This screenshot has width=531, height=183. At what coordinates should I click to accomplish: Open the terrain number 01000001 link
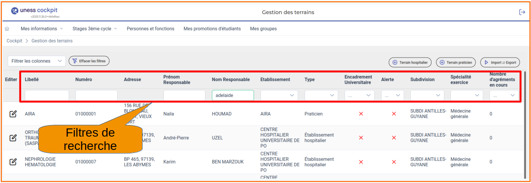click(x=86, y=114)
